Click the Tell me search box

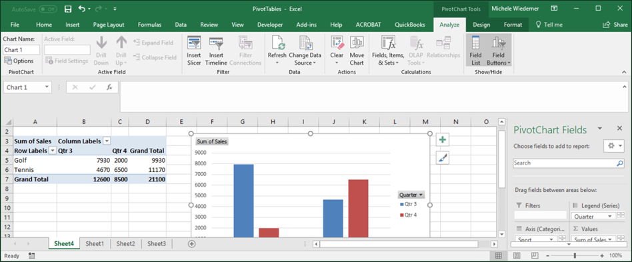549,25
